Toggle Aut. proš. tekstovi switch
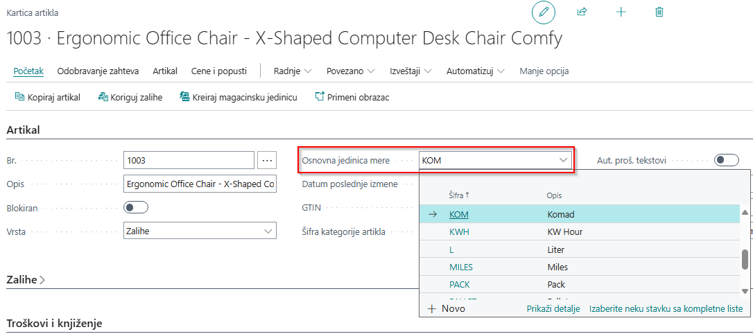 (x=726, y=160)
